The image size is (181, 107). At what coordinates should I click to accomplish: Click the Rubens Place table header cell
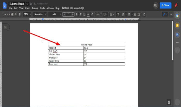pos(86,45)
